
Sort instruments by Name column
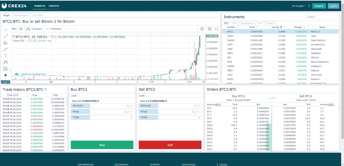click(x=324, y=27)
